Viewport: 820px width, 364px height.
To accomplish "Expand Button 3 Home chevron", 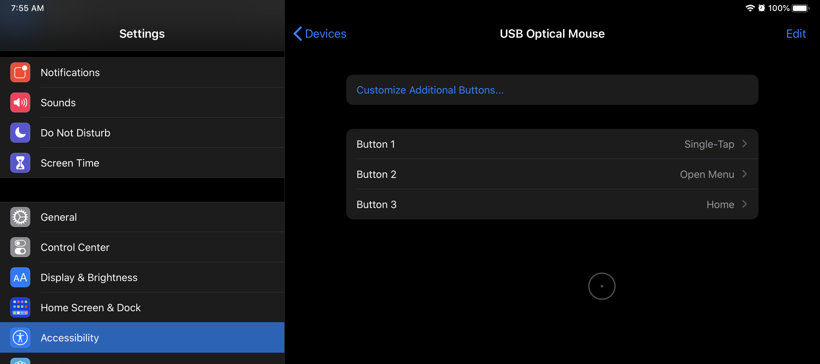I will [744, 204].
